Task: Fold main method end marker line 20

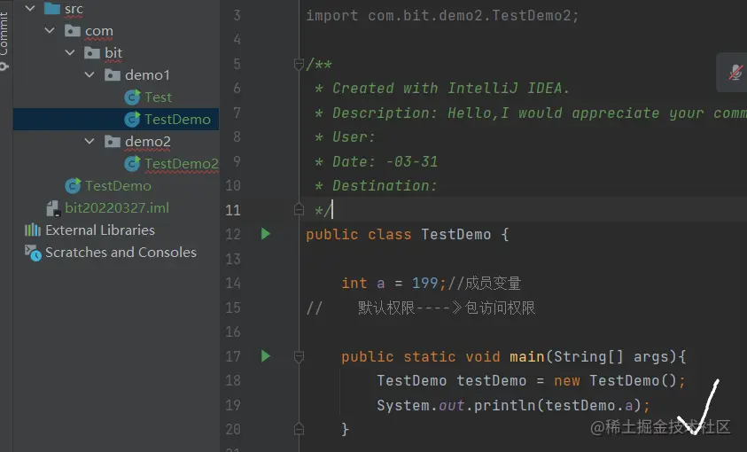Action: click(299, 429)
